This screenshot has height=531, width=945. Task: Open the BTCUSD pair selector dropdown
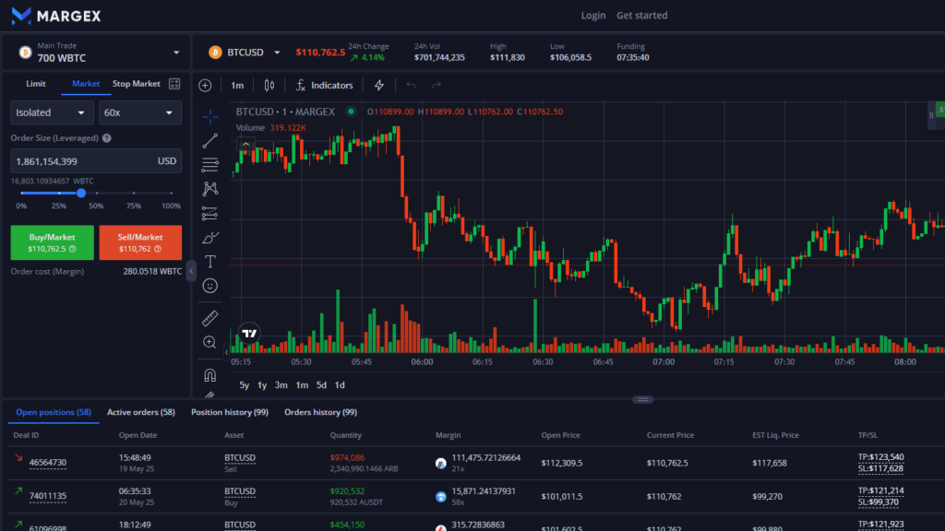coord(244,53)
